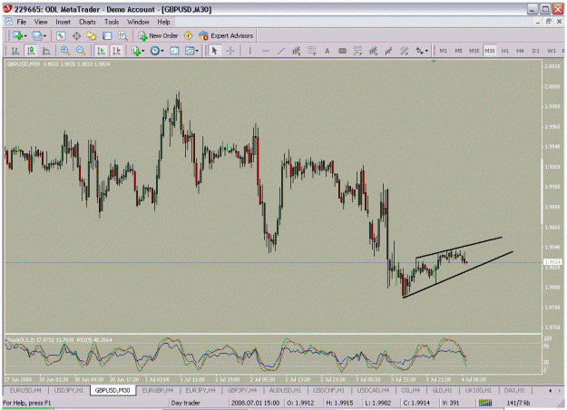
Task: Open the View menu
Action: pyautogui.click(x=41, y=22)
